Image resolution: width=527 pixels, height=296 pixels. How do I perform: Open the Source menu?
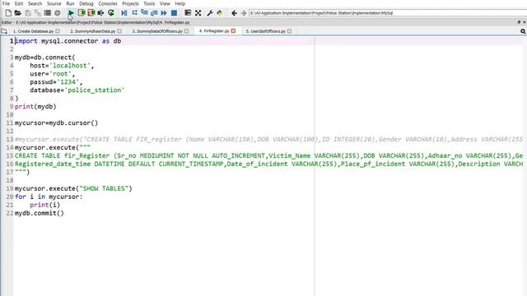[54, 3]
